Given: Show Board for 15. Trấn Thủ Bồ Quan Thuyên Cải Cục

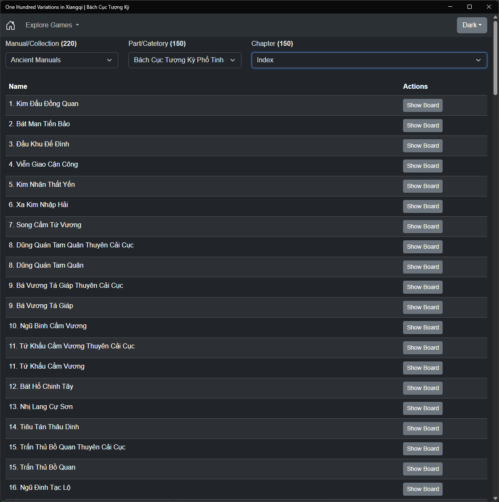Looking at the screenshot, I should pyautogui.click(x=422, y=448).
